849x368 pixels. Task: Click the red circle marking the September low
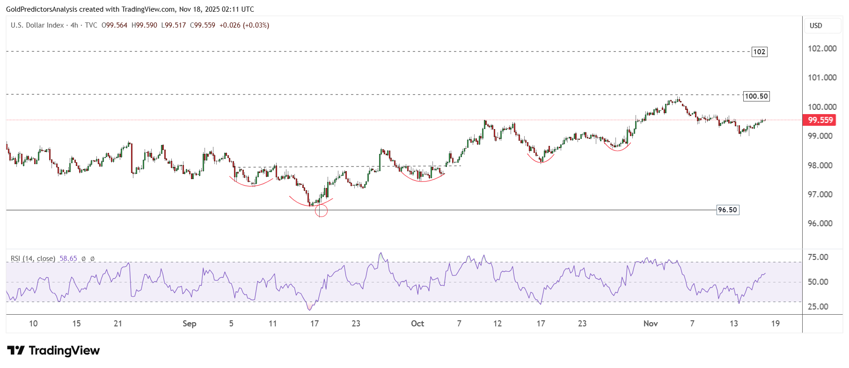(321, 211)
